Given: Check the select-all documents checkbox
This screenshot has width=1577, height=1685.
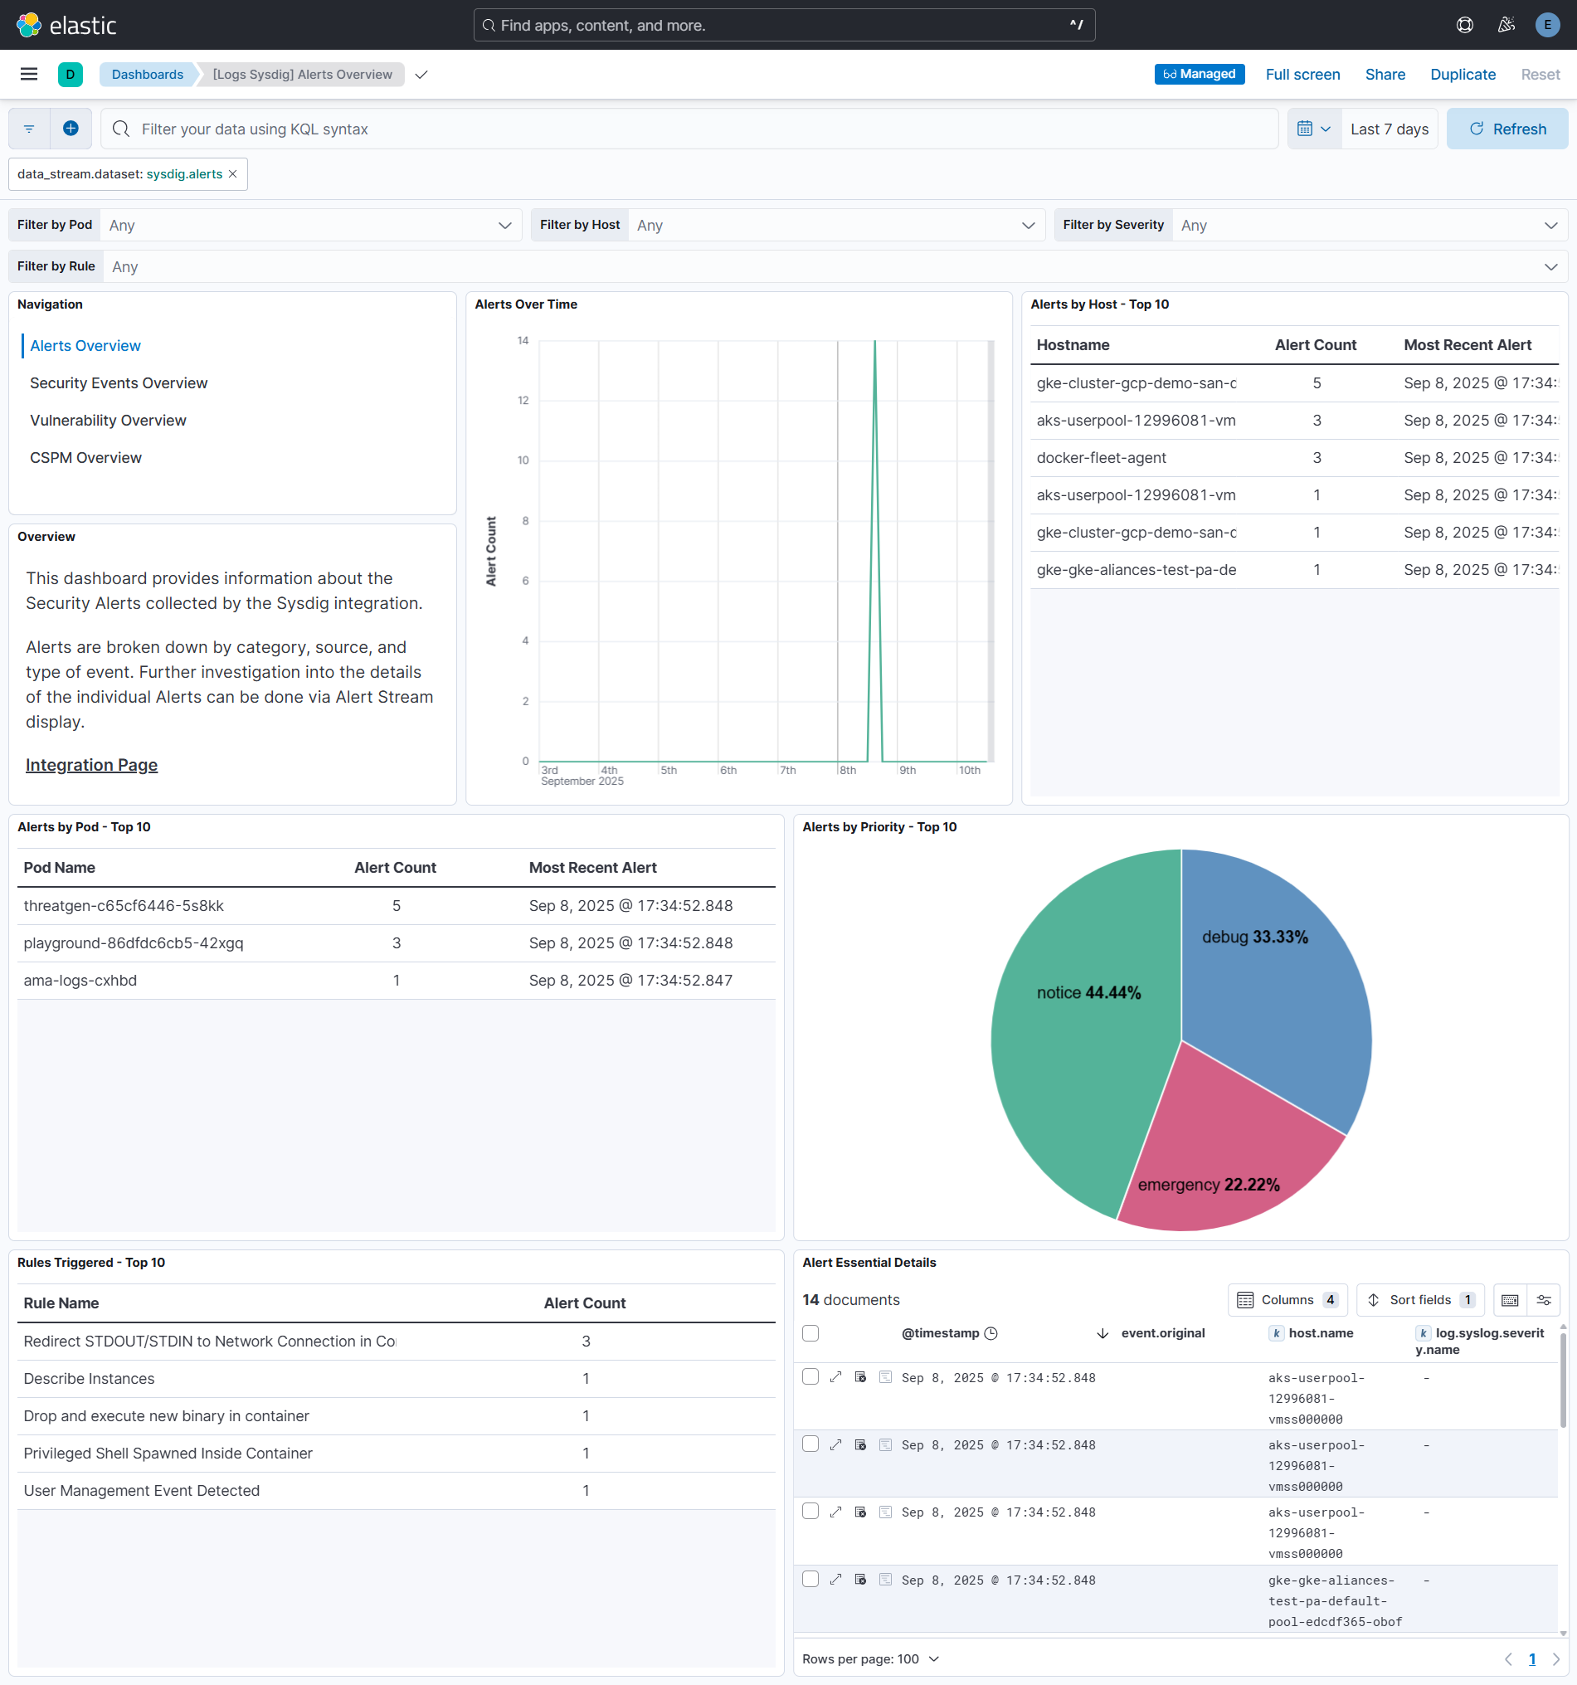Looking at the screenshot, I should click(810, 1332).
